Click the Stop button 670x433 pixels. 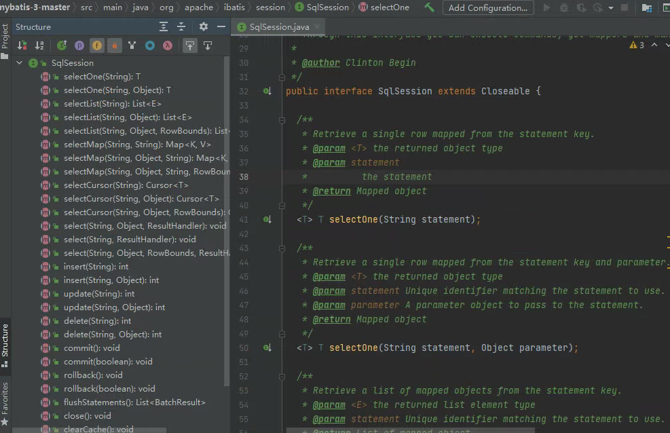coord(625,7)
